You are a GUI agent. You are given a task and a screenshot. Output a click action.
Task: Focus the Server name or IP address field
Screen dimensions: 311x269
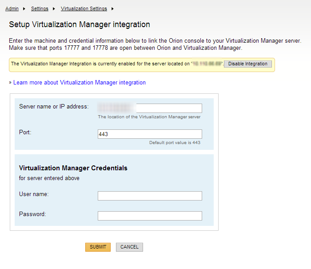tap(150, 108)
